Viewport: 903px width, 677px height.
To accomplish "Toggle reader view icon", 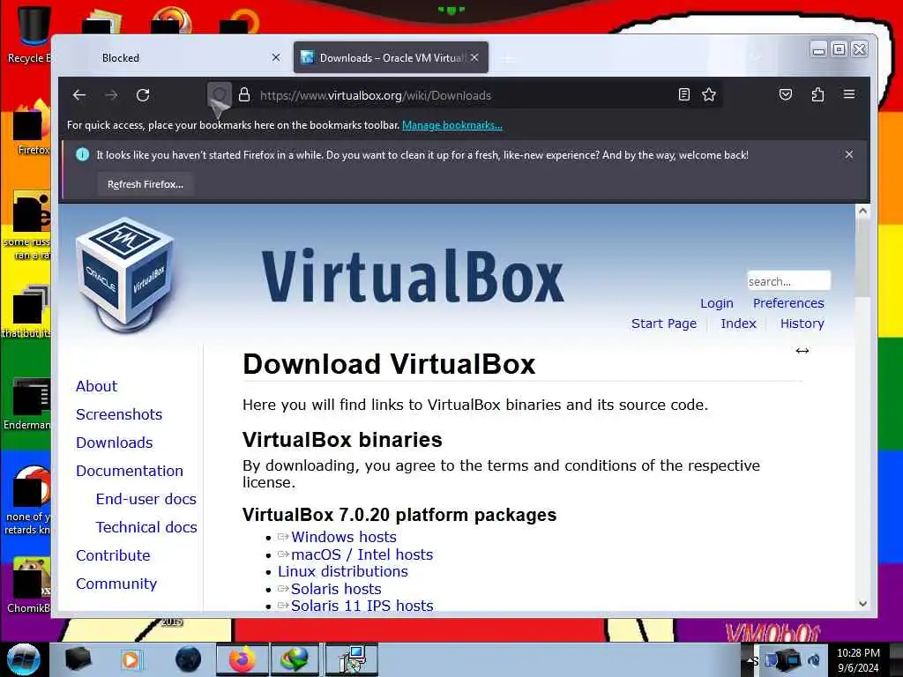I will tap(683, 94).
